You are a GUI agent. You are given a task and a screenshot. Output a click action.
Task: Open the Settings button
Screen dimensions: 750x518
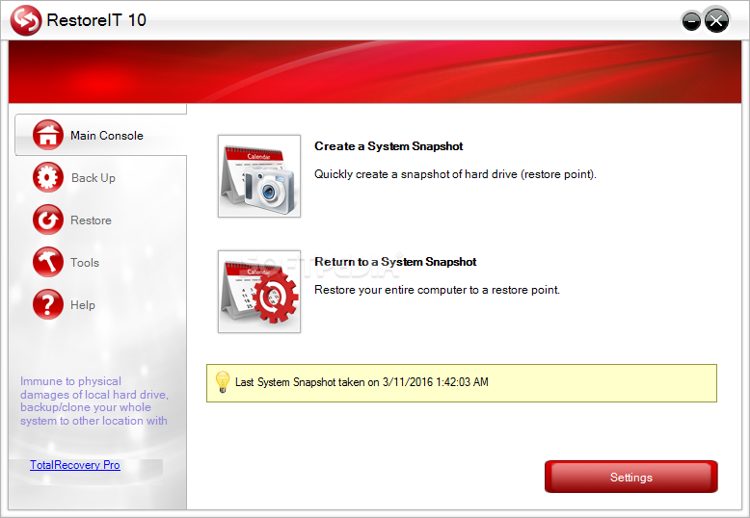[x=630, y=477]
